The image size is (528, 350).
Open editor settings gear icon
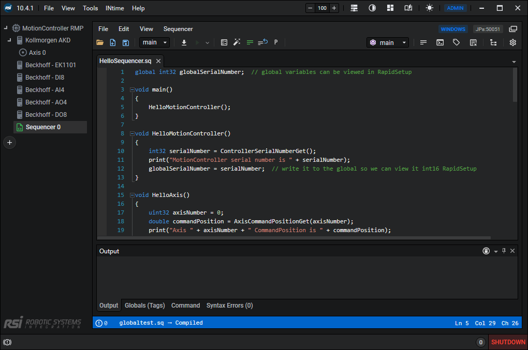tap(513, 42)
